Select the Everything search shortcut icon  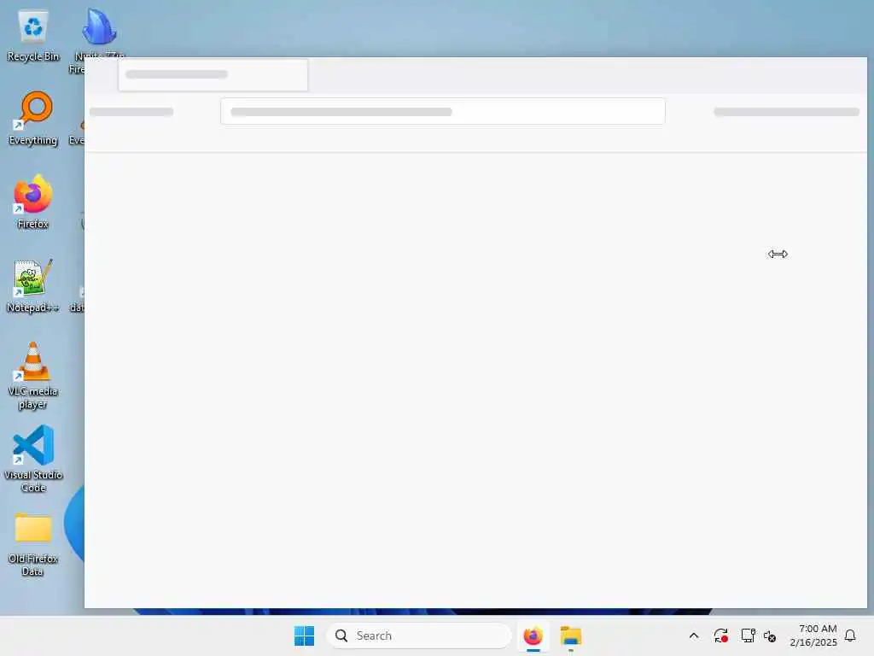[33, 118]
